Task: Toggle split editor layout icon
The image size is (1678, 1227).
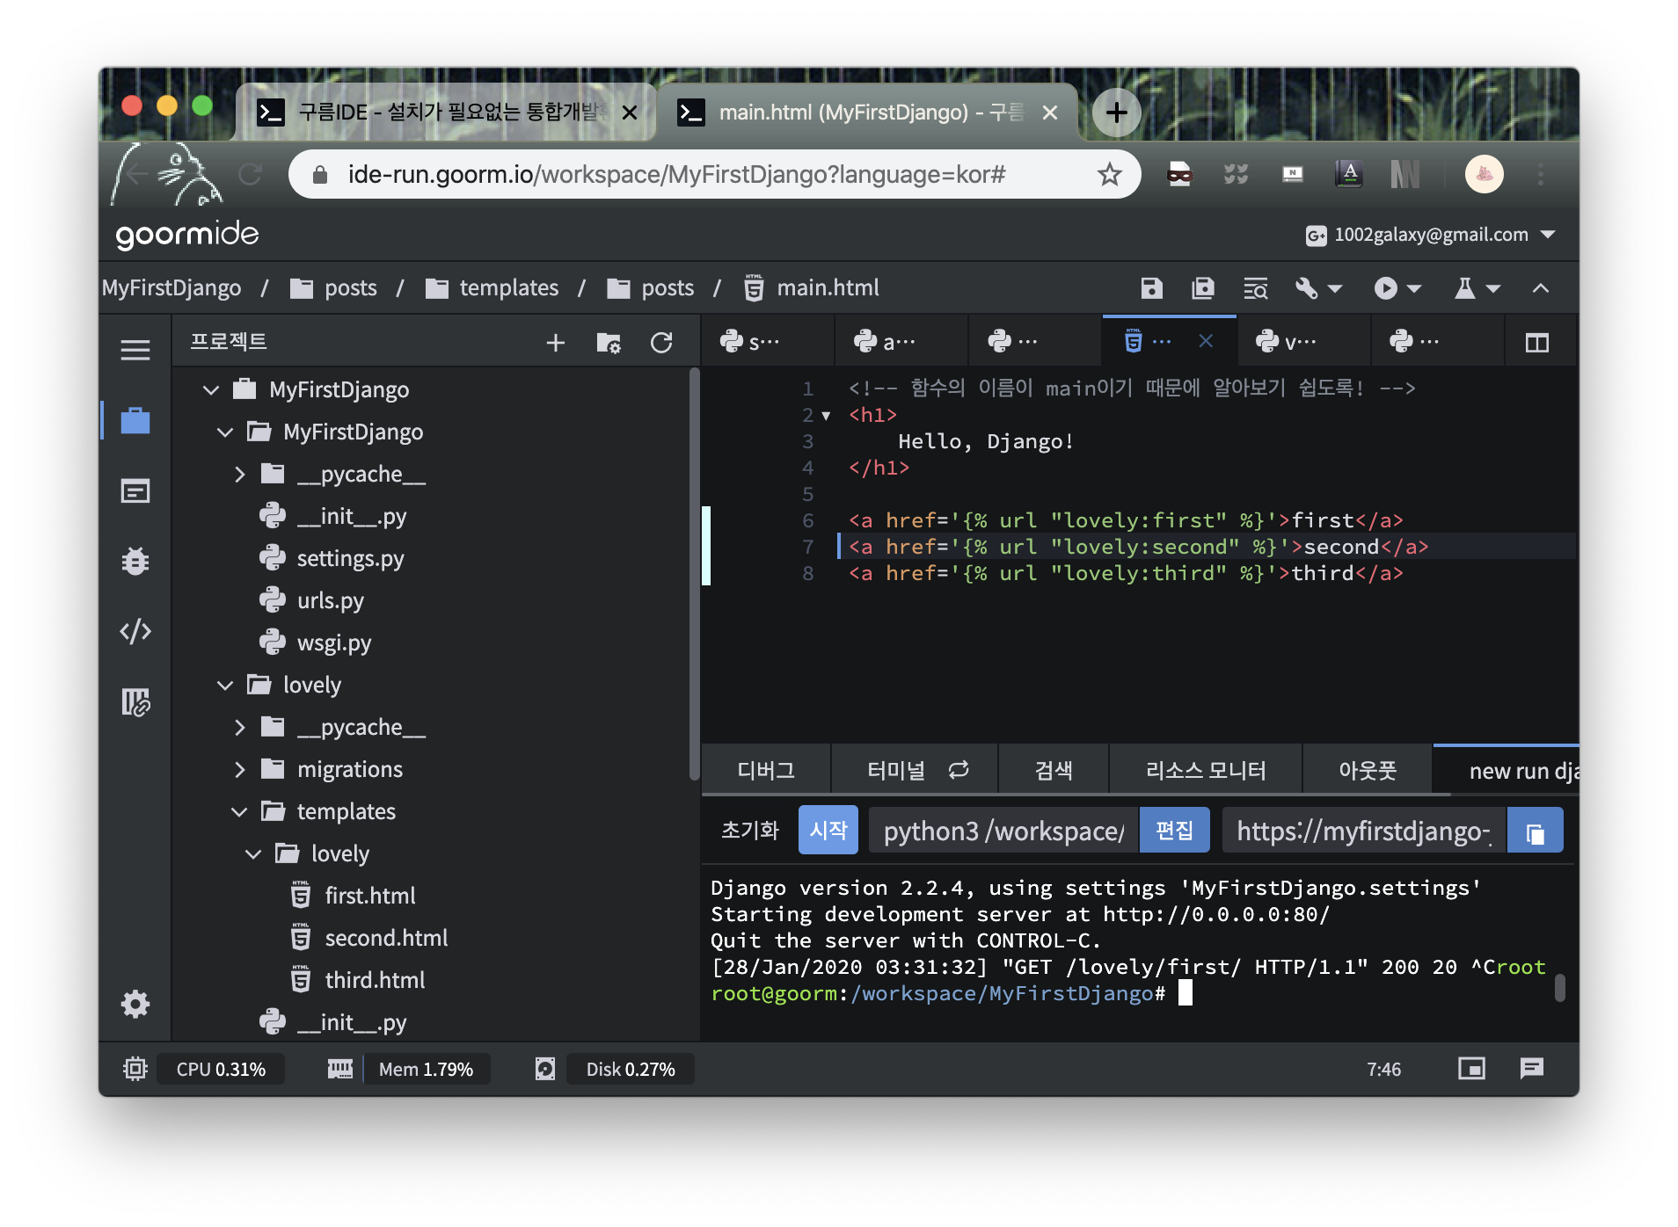Action: [1537, 343]
